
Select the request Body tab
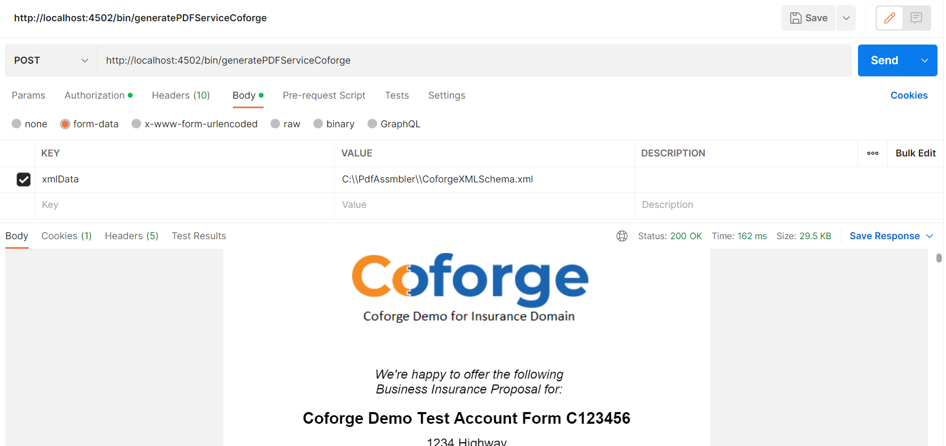[x=248, y=95]
